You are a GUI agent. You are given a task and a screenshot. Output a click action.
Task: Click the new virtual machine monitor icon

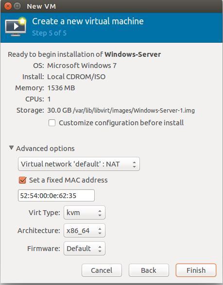click(x=16, y=27)
